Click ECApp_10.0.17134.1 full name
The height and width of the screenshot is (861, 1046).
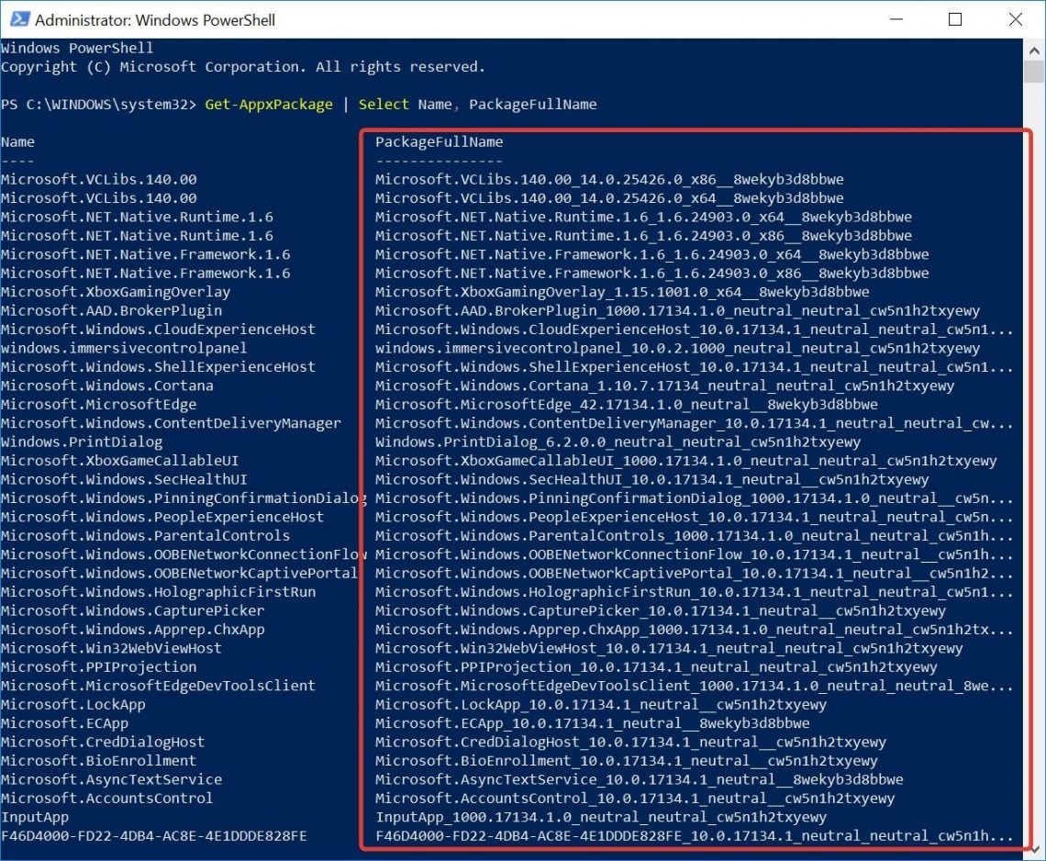coord(593,721)
